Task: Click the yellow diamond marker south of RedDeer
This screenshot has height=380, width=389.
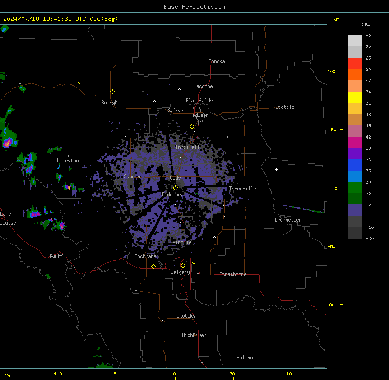Action: [x=192, y=127]
